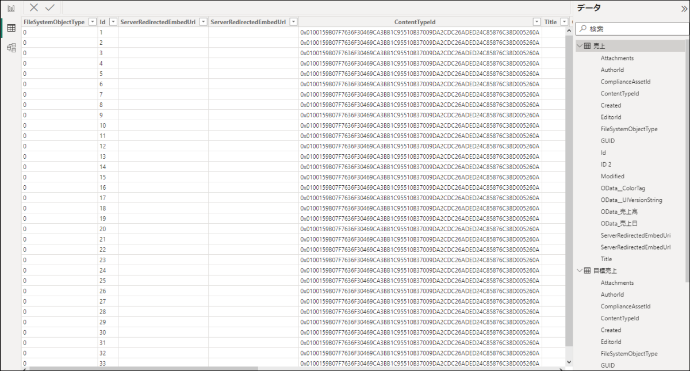Open ServerRedirectedEmbedUrl column filter dropdown

[x=293, y=22]
